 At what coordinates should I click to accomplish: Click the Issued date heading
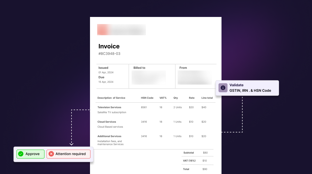(103, 68)
